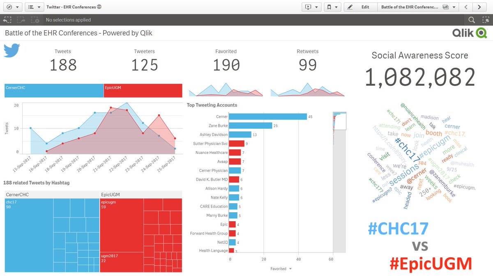Select the Tweets KPI value 188
This screenshot has width=493, height=277.
[x=63, y=65]
